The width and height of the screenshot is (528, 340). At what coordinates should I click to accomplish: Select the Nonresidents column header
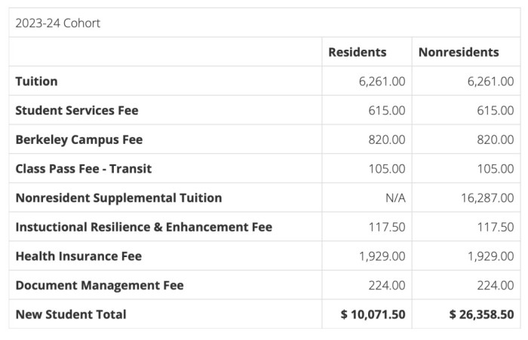pos(459,52)
